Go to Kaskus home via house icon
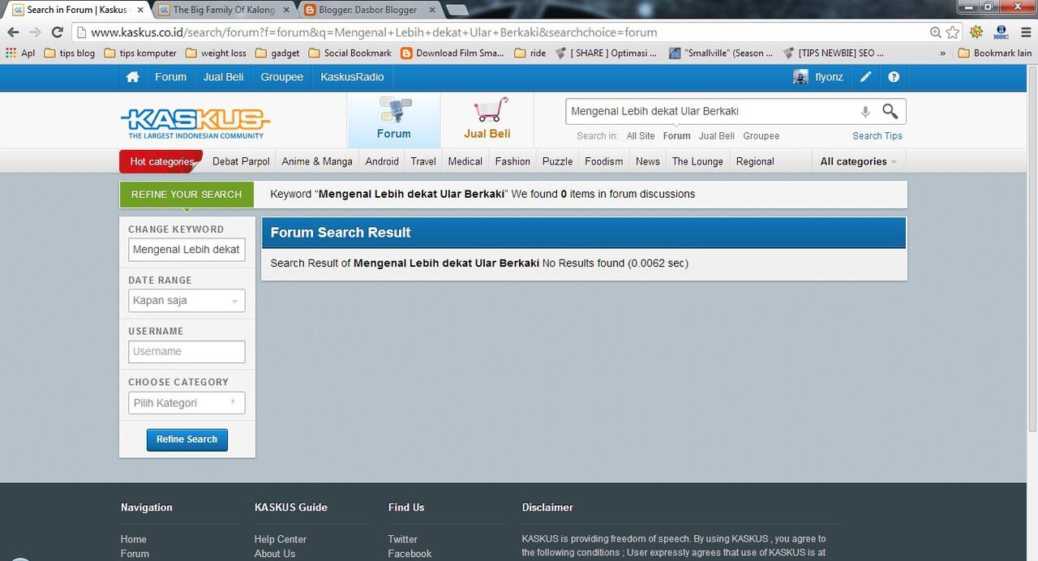Image resolution: width=1038 pixels, height=561 pixels. [132, 77]
